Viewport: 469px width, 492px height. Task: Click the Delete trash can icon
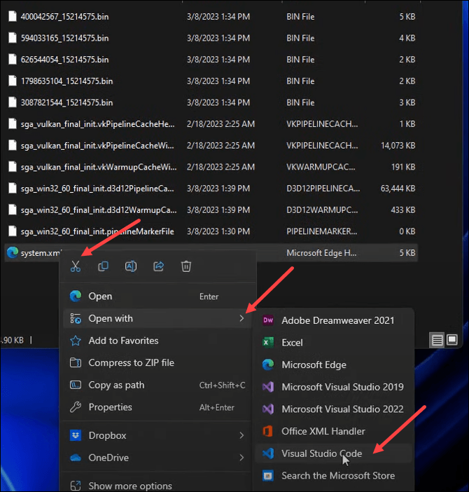(x=185, y=266)
